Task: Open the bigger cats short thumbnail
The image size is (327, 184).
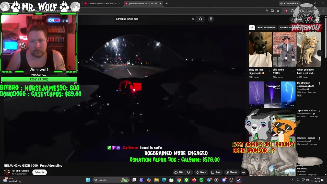Action: 260,49
